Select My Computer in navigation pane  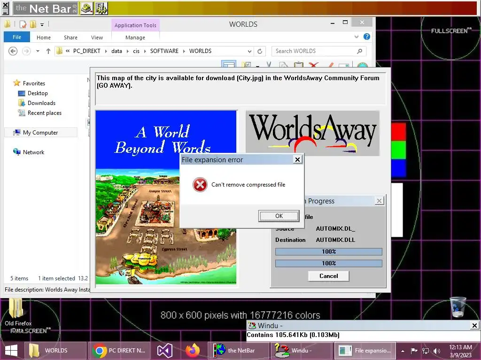point(40,133)
